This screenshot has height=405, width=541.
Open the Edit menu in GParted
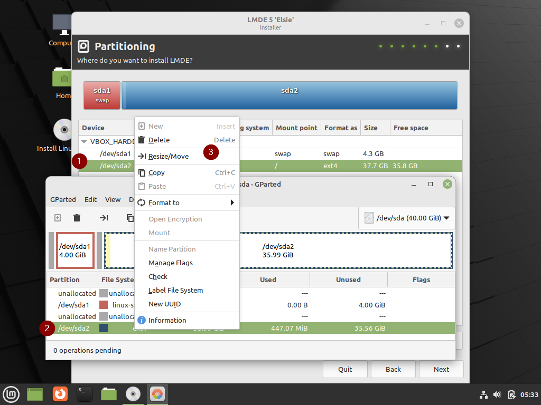pyautogui.click(x=91, y=199)
